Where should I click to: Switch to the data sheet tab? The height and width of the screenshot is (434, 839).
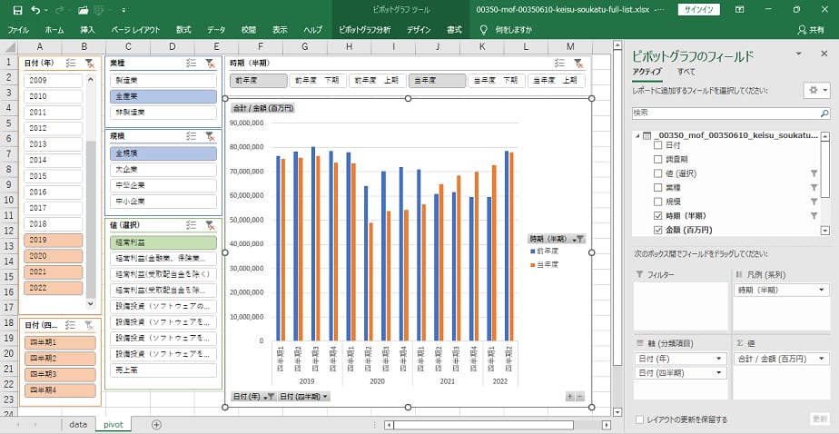[x=78, y=424]
